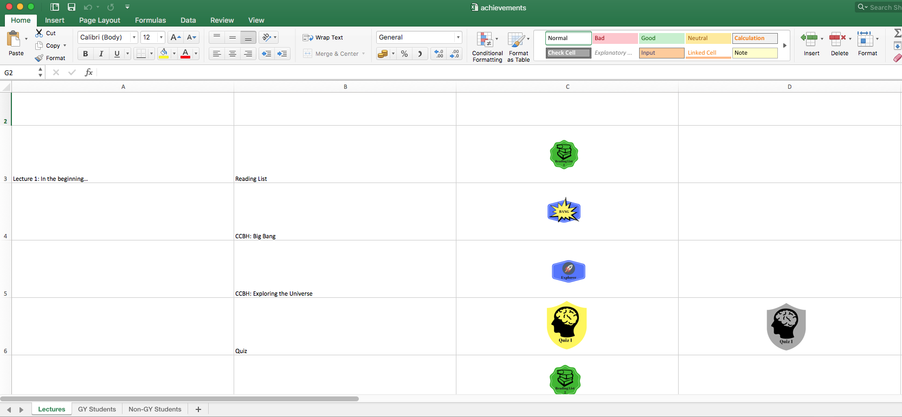Expand the General number format dropdown
The height and width of the screenshot is (417, 902).
pos(458,37)
